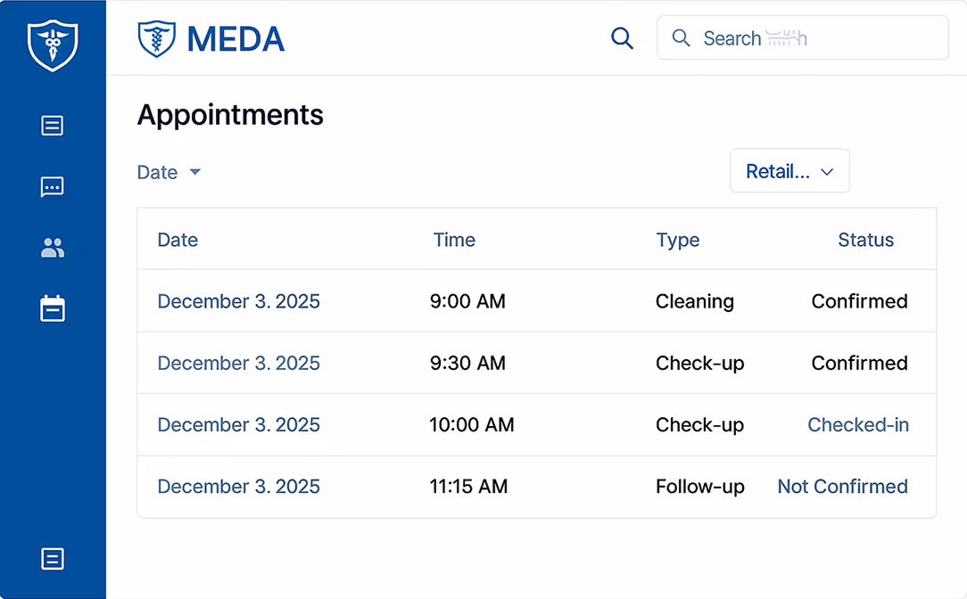967x599 pixels.
Task: Open the Retail... filter dropdown
Action: 789,171
